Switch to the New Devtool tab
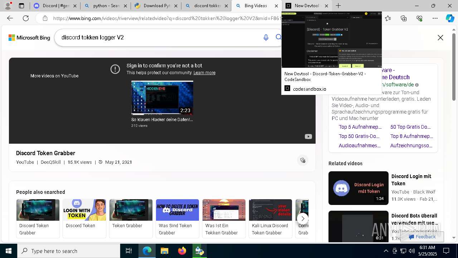Screen dimensions: 458x258 coord(307,6)
